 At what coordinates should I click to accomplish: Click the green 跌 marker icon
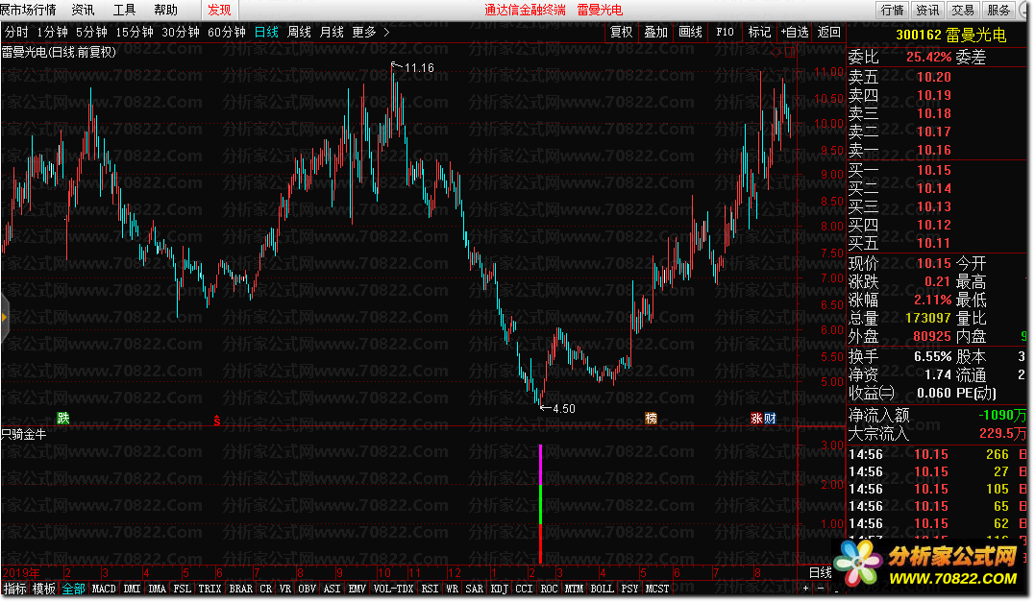(62, 418)
